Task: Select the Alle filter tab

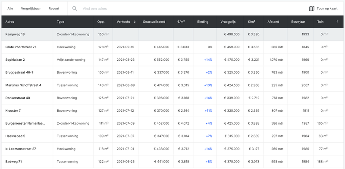Action: [x=10, y=9]
